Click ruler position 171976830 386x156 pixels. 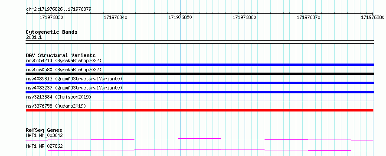pyautogui.click(x=51, y=17)
